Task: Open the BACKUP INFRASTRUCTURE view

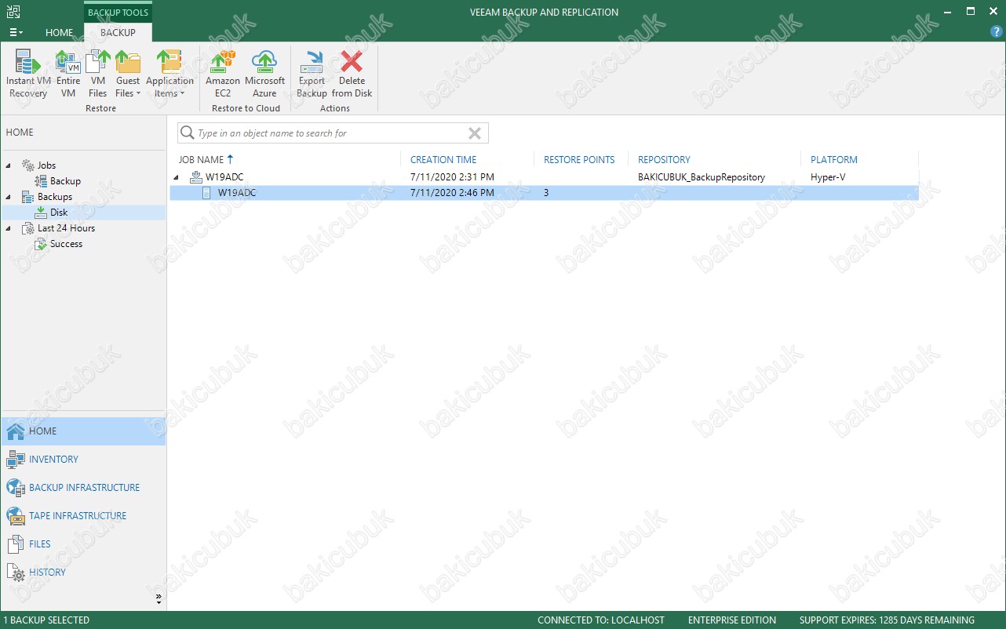Action: 83,488
